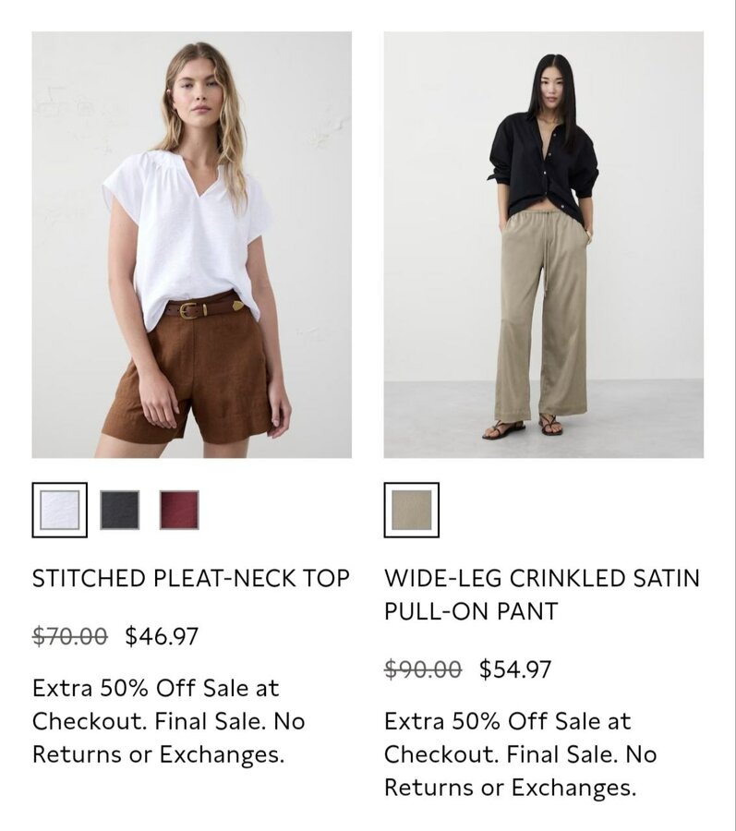Open the Wide-Leg Crinkled Satin Pull-On Pant title
Image resolution: width=736 pixels, height=831 pixels.
(542, 595)
